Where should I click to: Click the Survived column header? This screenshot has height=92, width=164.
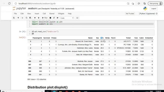(x=47, y=38)
